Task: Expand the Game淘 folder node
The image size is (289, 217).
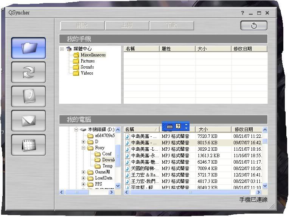Action: click(x=83, y=172)
